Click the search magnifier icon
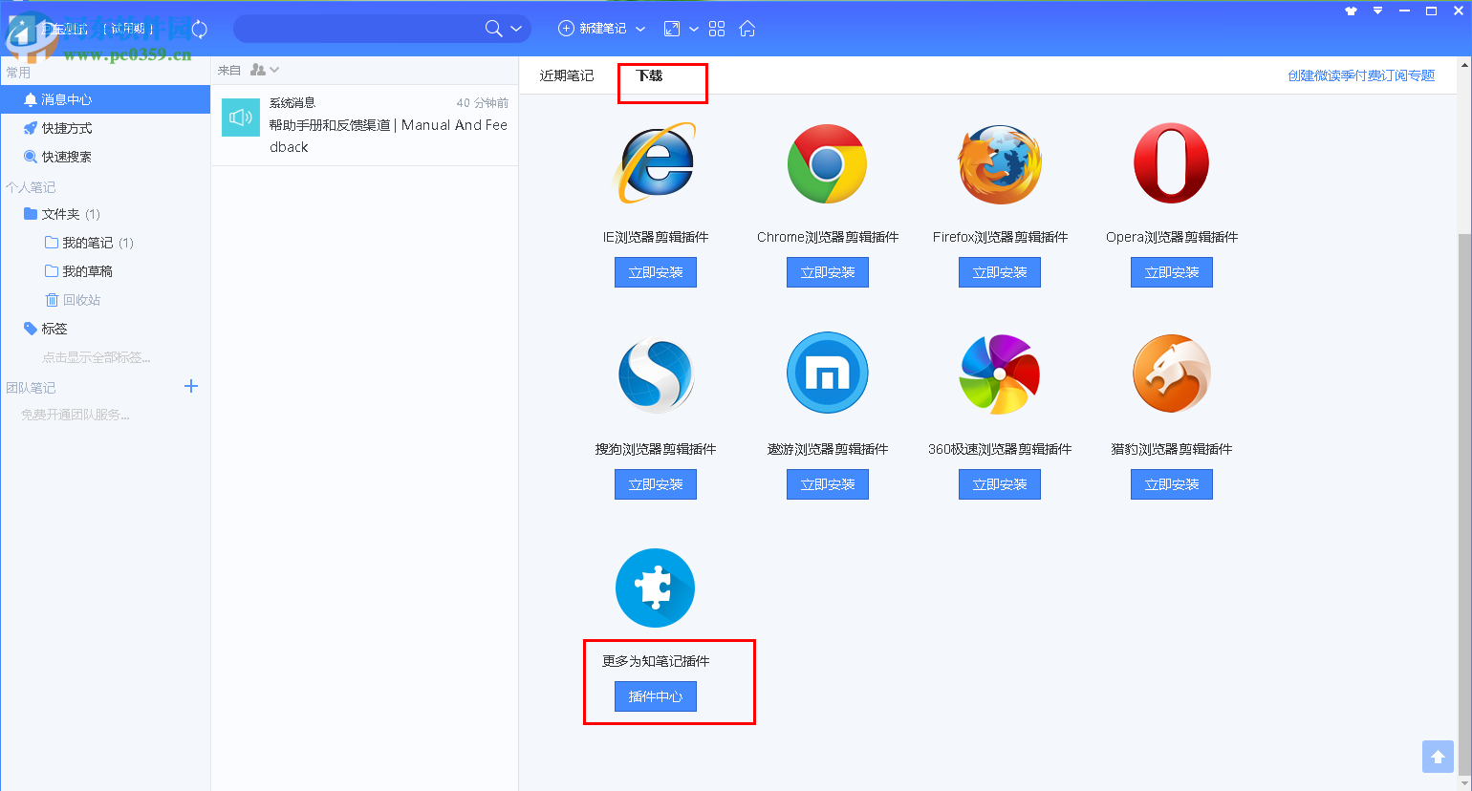The image size is (1472, 791). click(493, 29)
